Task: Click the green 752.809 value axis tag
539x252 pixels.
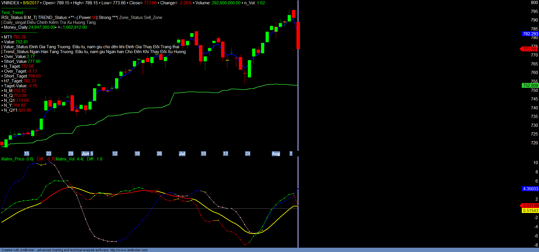Action: click(530, 86)
